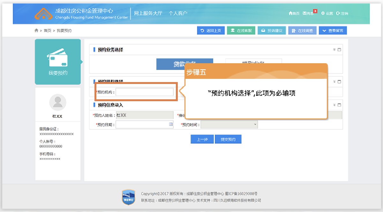
Task: Click the user avatar above 杜XX
Action: pos(58,102)
